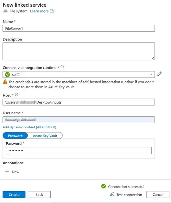The width and height of the screenshot is (171, 203).
Task: Click the File system drive icon
Action: [5, 11]
